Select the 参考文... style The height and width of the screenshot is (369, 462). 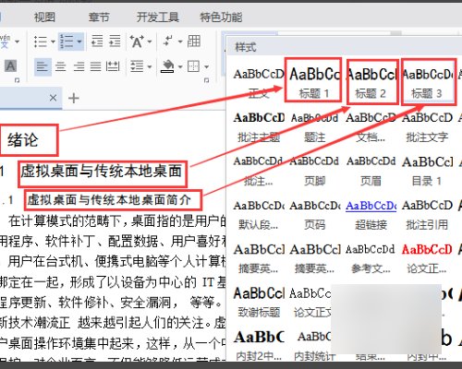coord(371,259)
